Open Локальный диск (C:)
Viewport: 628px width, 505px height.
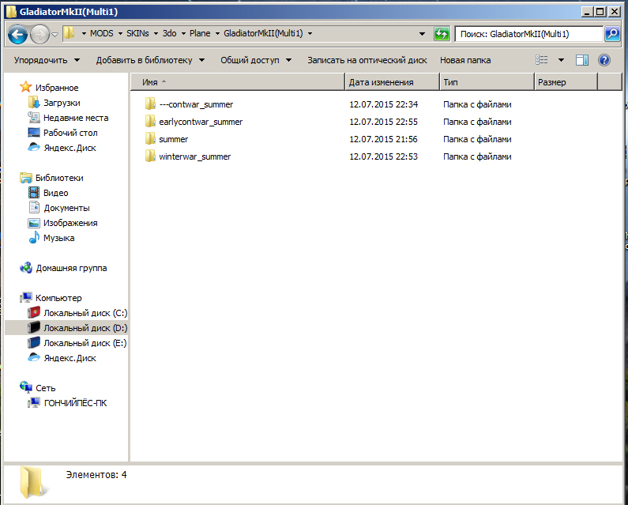point(85,313)
